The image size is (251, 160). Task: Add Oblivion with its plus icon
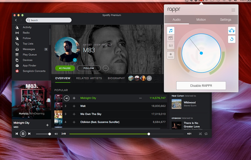[x=74, y=122]
